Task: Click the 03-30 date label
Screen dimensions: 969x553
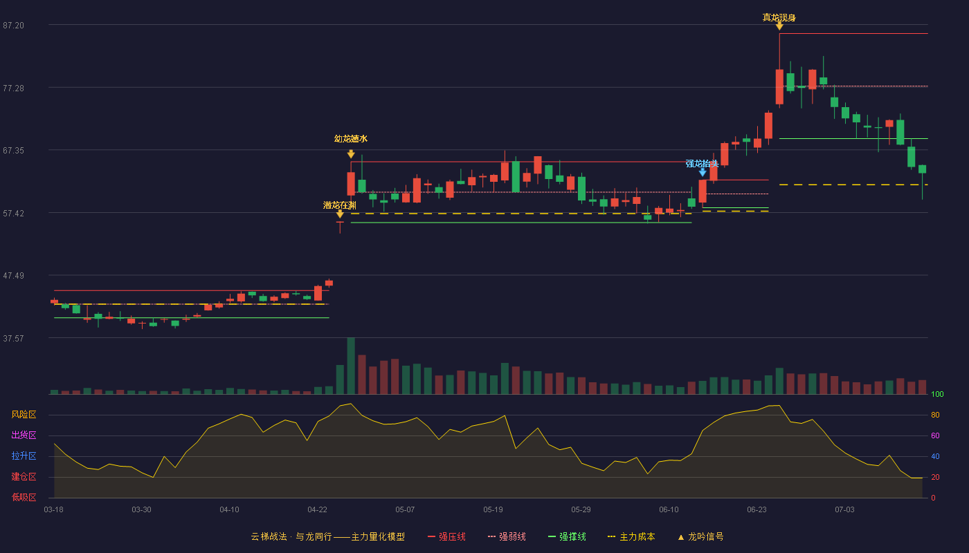Action: [141, 509]
